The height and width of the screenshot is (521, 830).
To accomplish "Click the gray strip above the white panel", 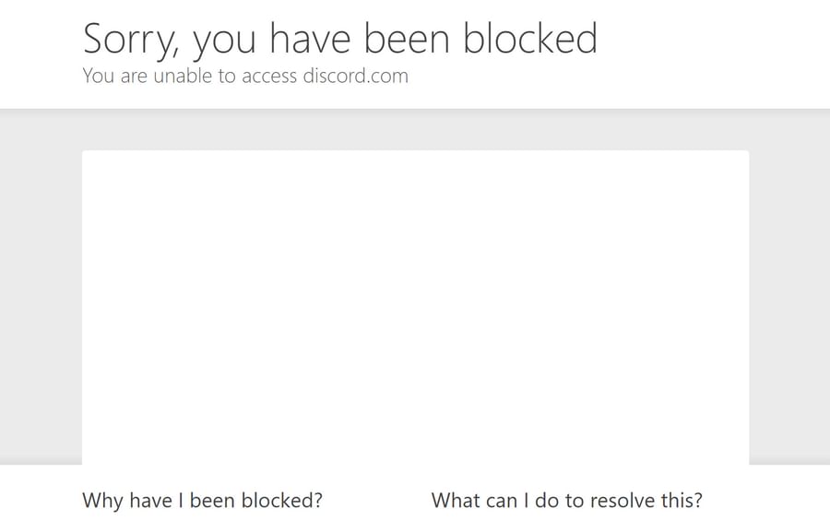I will point(416,130).
